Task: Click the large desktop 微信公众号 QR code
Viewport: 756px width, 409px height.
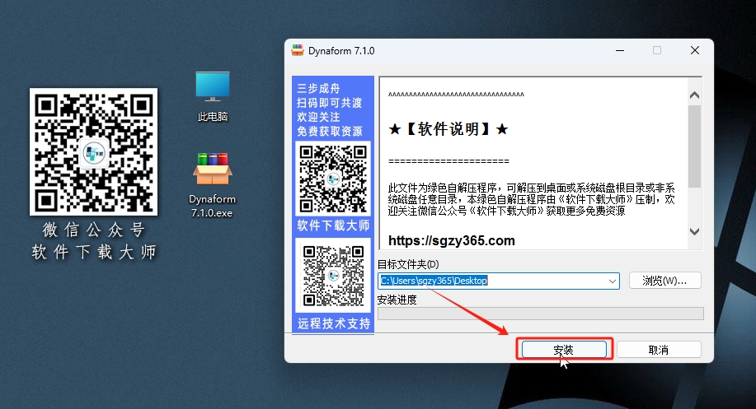Action: pos(93,151)
